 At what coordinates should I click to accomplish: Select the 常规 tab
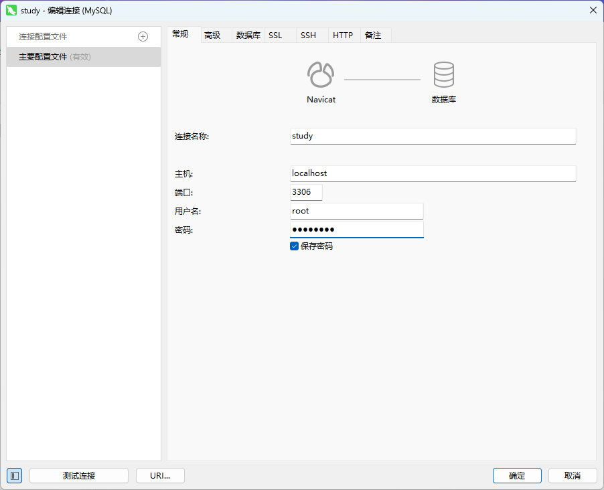[x=181, y=35]
